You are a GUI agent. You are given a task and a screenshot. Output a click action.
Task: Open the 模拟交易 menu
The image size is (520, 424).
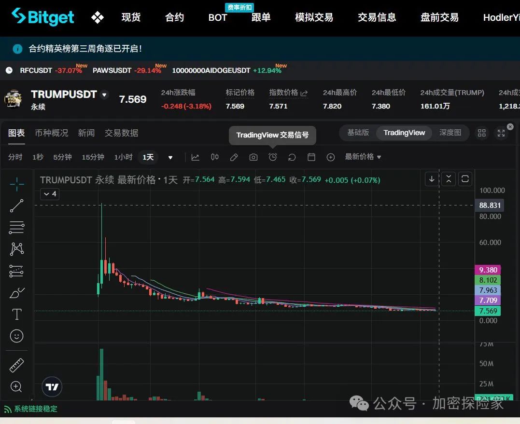point(314,17)
